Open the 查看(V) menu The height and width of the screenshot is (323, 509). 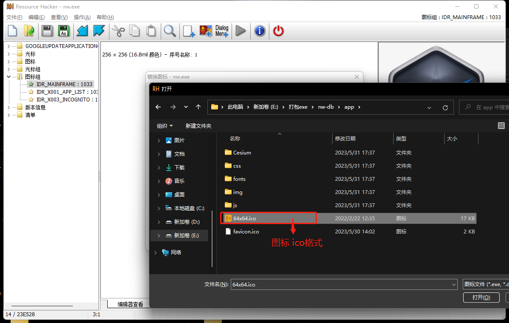(x=59, y=17)
